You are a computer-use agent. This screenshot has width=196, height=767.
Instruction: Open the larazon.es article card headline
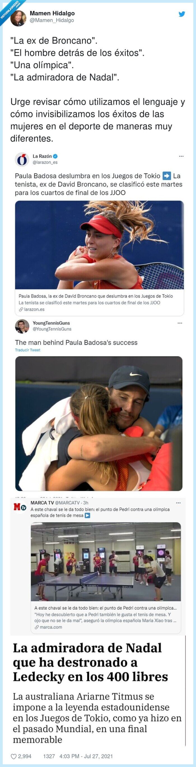(x=95, y=296)
